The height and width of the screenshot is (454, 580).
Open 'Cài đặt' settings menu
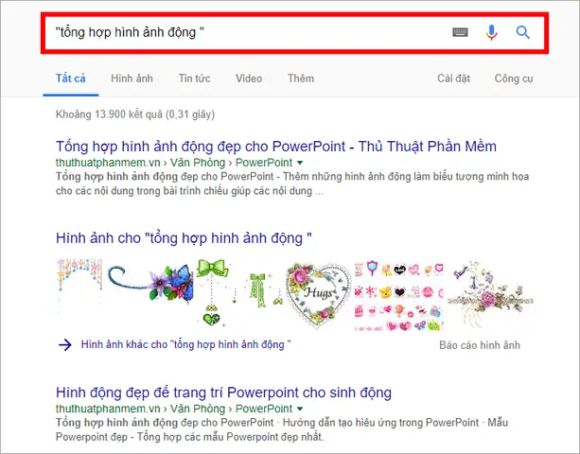(453, 79)
